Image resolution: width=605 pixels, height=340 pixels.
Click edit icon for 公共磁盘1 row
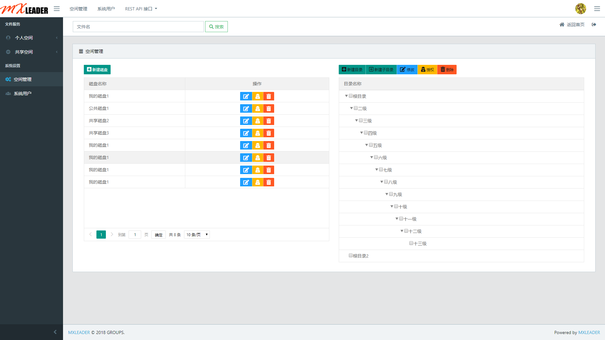point(246,109)
